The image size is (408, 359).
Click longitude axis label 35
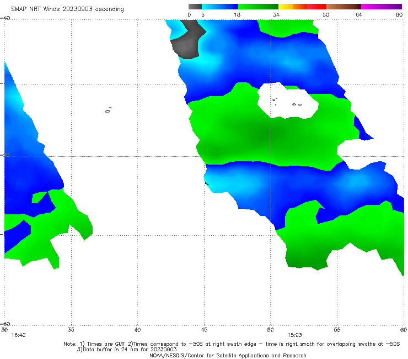(x=71, y=330)
